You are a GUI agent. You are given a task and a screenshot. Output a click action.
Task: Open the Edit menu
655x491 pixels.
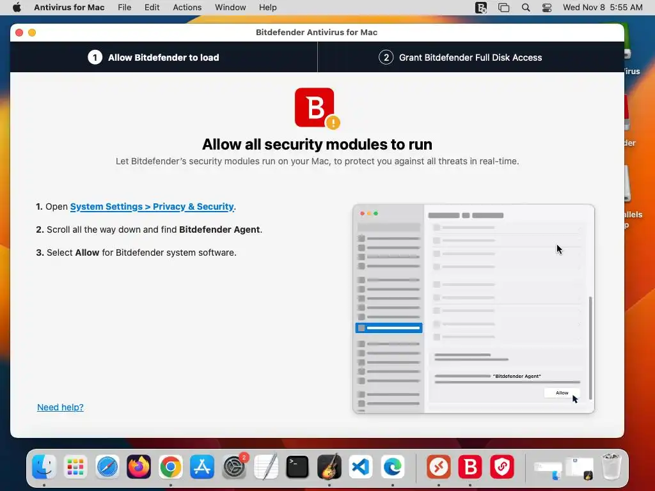click(x=152, y=8)
